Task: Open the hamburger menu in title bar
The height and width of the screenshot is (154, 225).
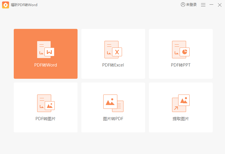Action: pos(203,5)
